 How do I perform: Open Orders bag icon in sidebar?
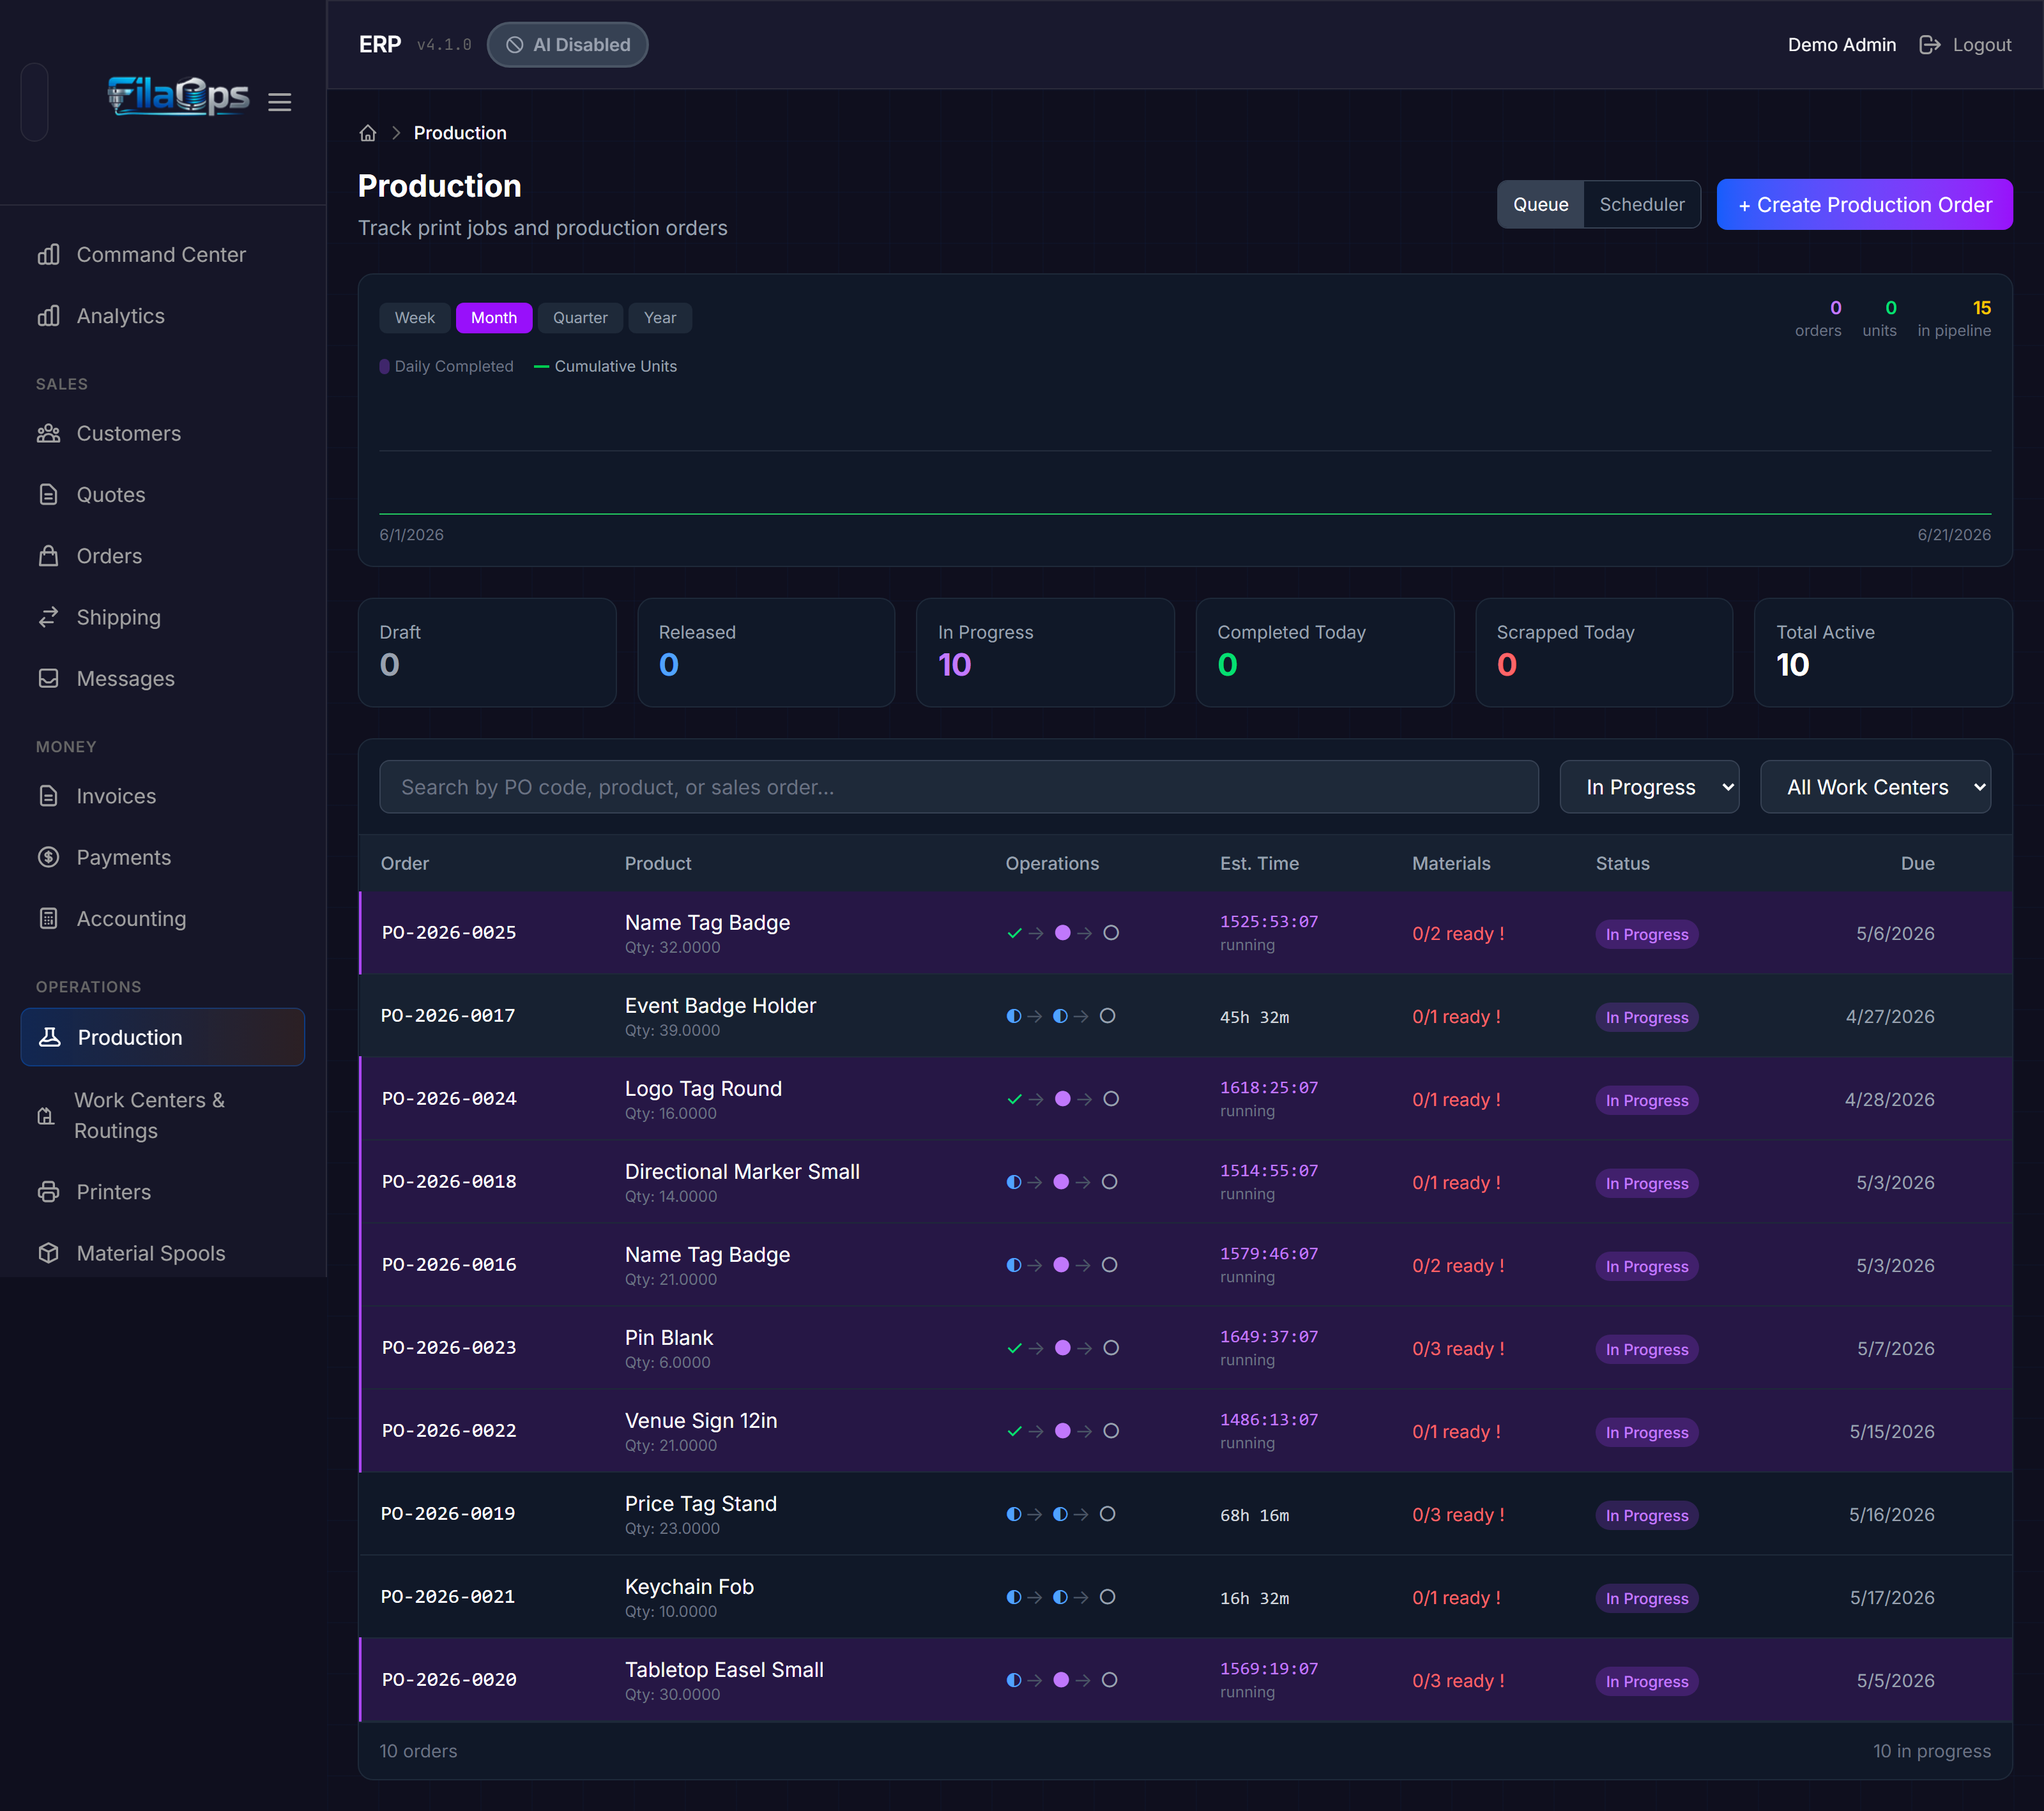pyautogui.click(x=48, y=556)
